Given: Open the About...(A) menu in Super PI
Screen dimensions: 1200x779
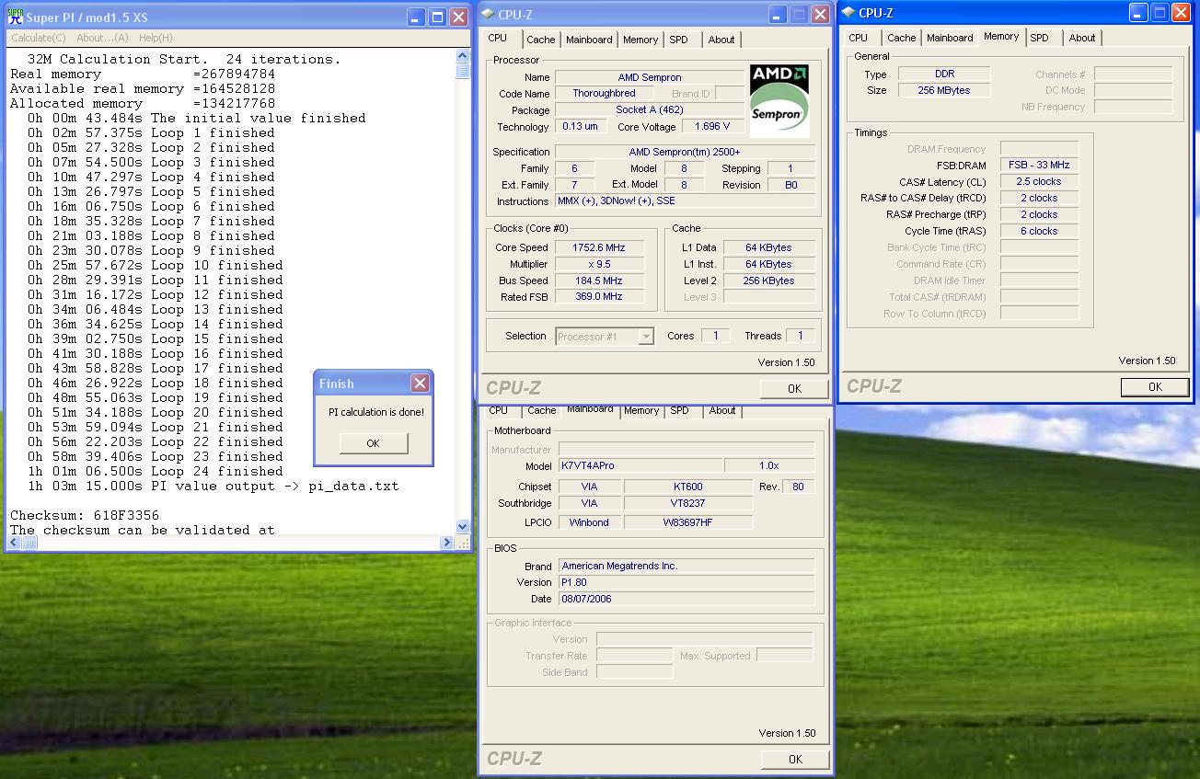Looking at the screenshot, I should [102, 38].
